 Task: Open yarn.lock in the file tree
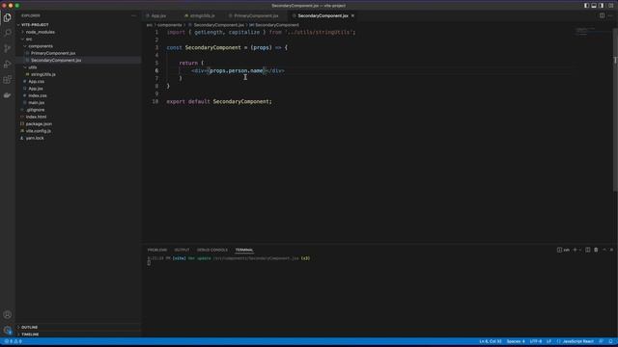point(35,138)
